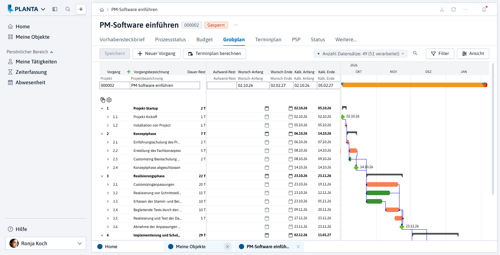
Task: Click the download icon in top bar
Action: (442, 9)
